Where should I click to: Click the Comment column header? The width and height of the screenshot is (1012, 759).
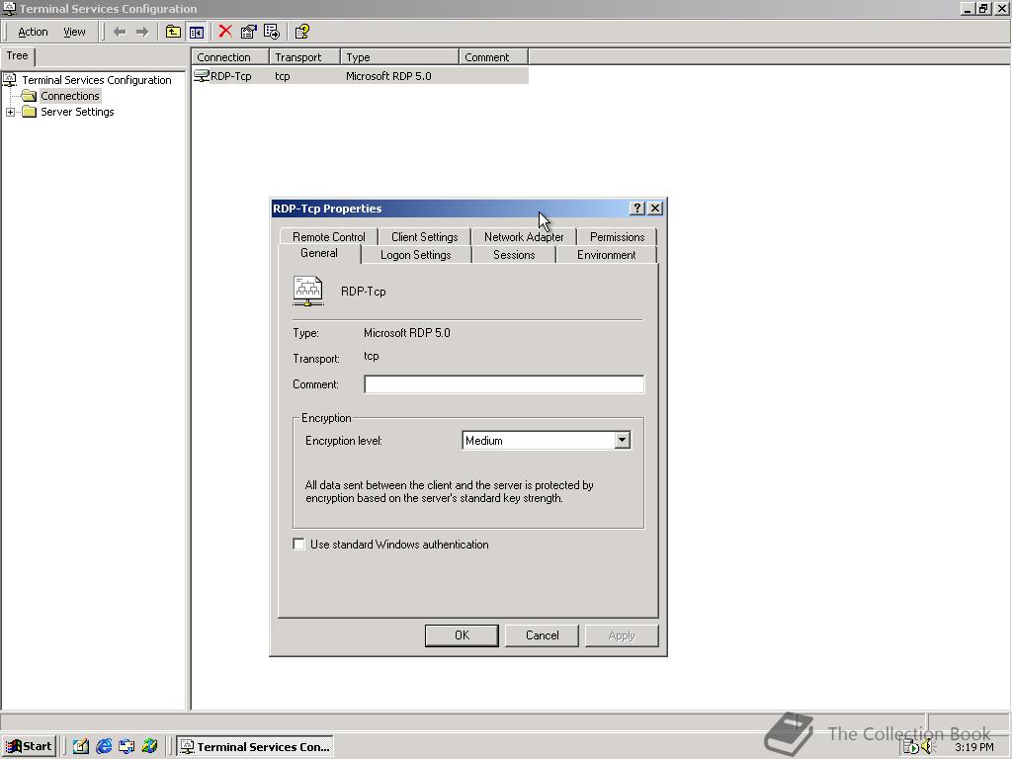click(493, 56)
